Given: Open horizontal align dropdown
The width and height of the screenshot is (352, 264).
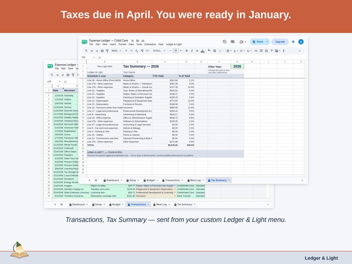Looking at the screenshot, I should pyautogui.click(x=229, y=51).
